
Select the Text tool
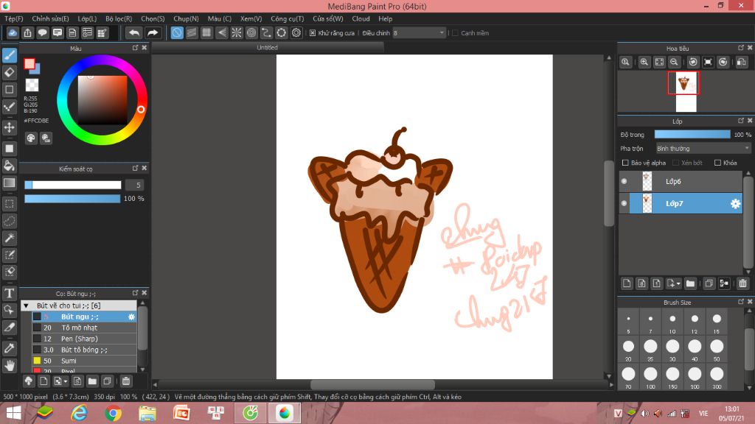(x=9, y=293)
